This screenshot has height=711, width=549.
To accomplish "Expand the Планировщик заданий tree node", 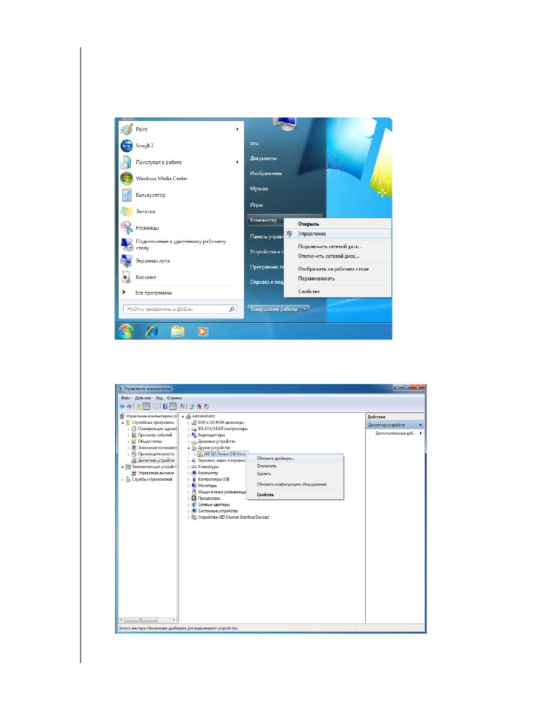I will tap(128, 429).
